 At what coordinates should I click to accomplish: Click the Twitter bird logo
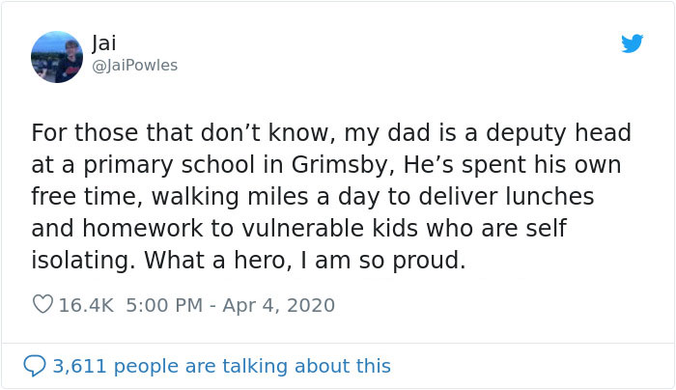632,43
